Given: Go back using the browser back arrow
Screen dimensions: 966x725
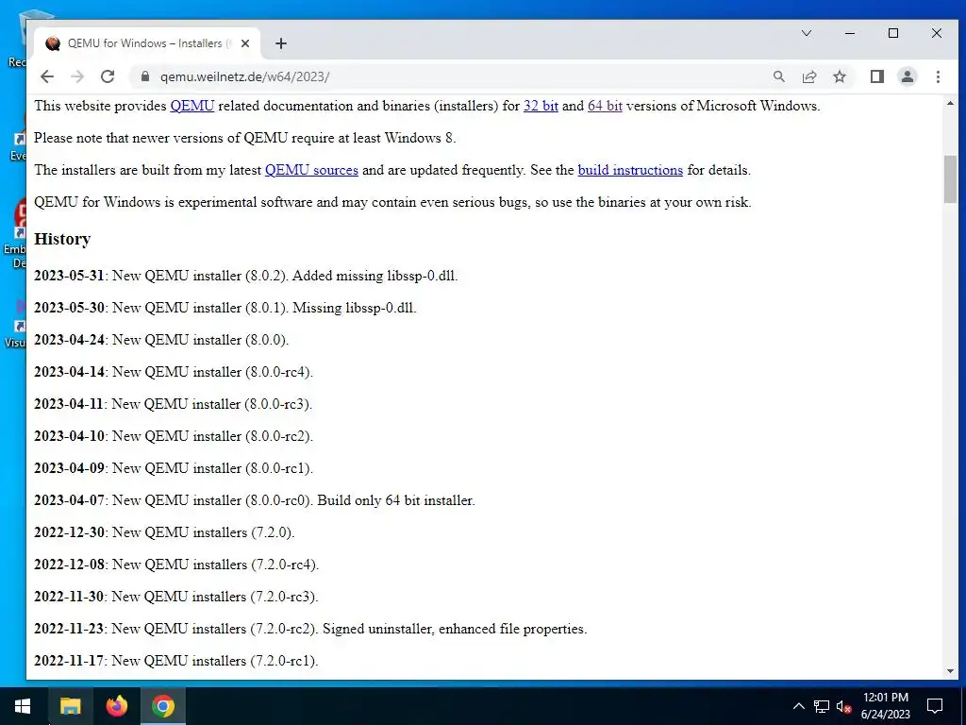Looking at the screenshot, I should (47, 76).
